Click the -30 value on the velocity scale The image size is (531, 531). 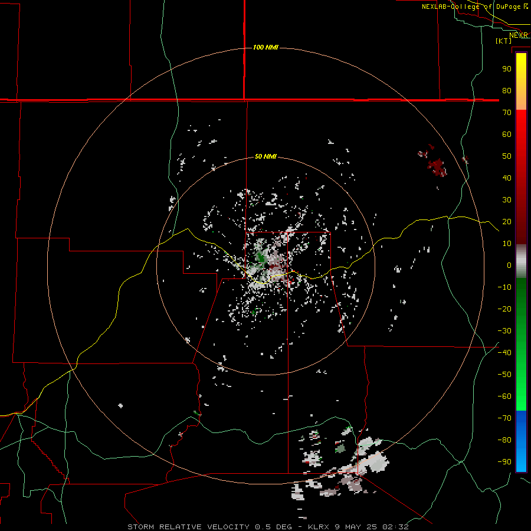[504, 331]
